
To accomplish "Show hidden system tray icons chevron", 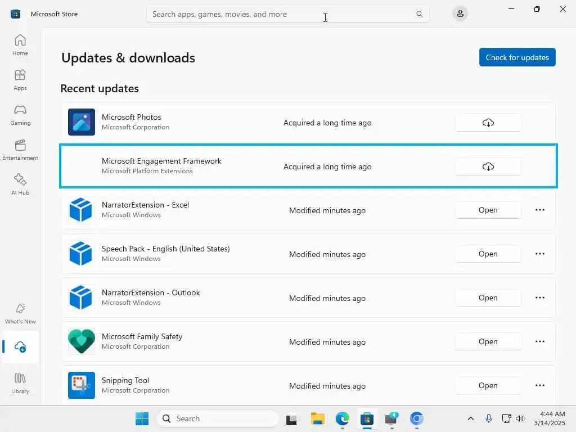I will tap(471, 418).
